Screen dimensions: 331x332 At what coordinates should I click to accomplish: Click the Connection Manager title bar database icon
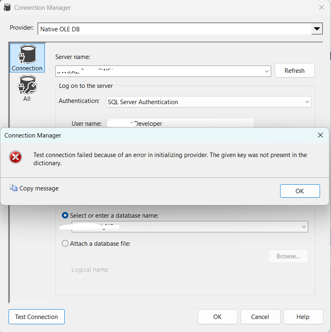(x=7, y=7)
